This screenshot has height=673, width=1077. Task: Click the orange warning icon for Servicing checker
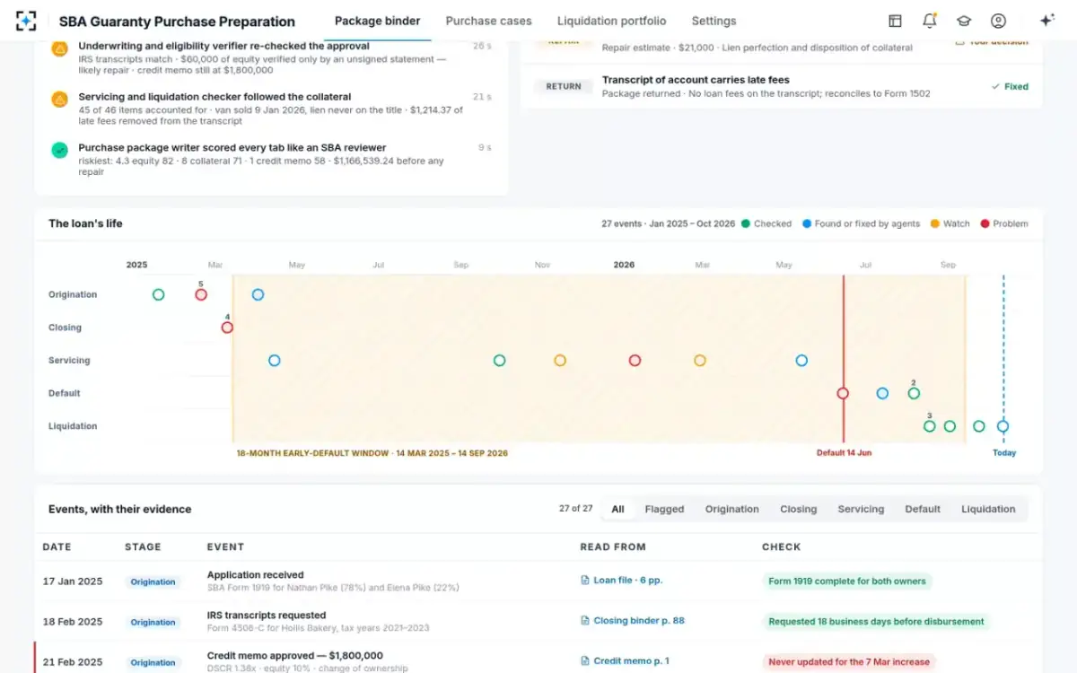[x=60, y=100]
